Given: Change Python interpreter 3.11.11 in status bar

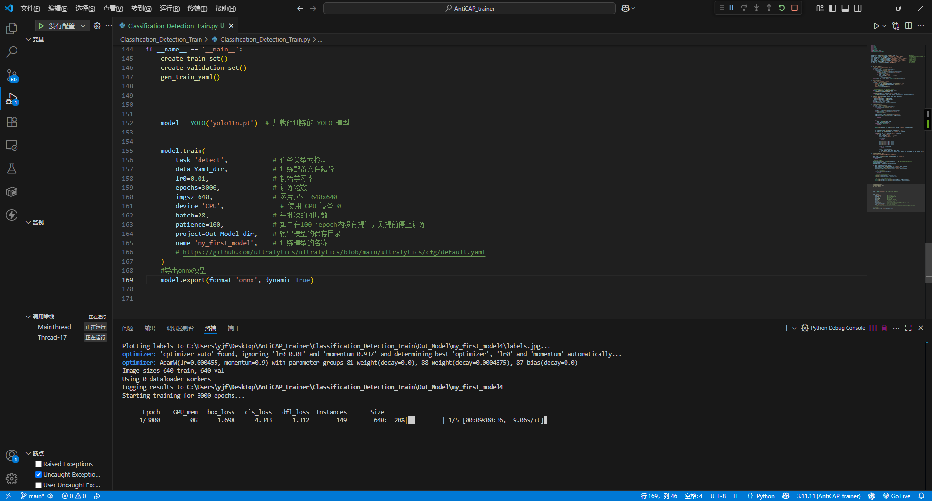Looking at the screenshot, I should [x=828, y=496].
